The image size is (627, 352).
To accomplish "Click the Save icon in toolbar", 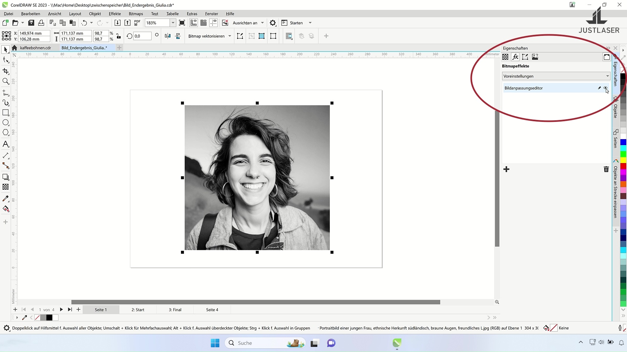I will click(x=31, y=23).
